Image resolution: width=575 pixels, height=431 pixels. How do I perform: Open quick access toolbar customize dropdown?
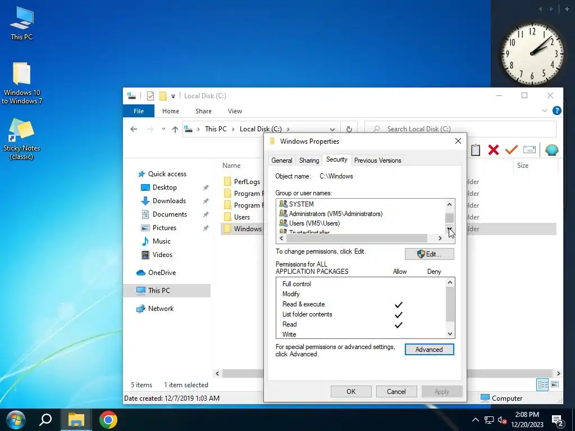tap(173, 97)
